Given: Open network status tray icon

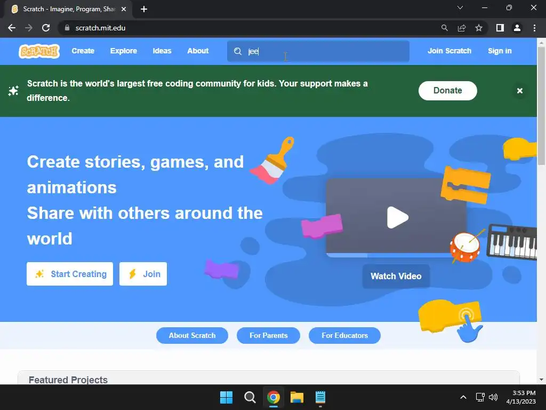Looking at the screenshot, I should tap(480, 397).
